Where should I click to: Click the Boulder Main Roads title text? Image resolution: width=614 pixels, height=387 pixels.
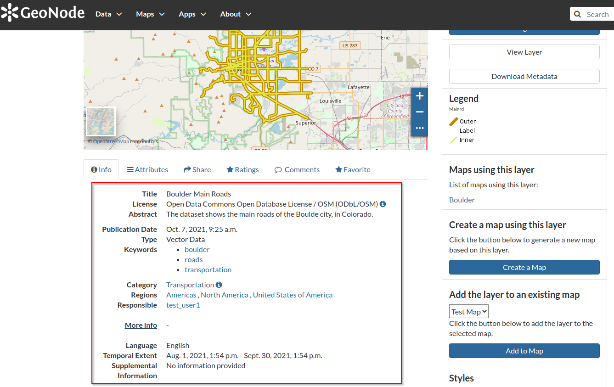199,194
